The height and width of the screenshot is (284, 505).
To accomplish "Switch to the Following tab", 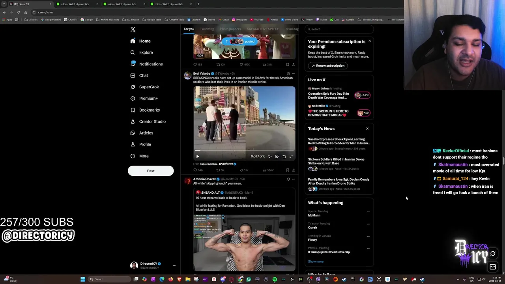I will [207, 29].
